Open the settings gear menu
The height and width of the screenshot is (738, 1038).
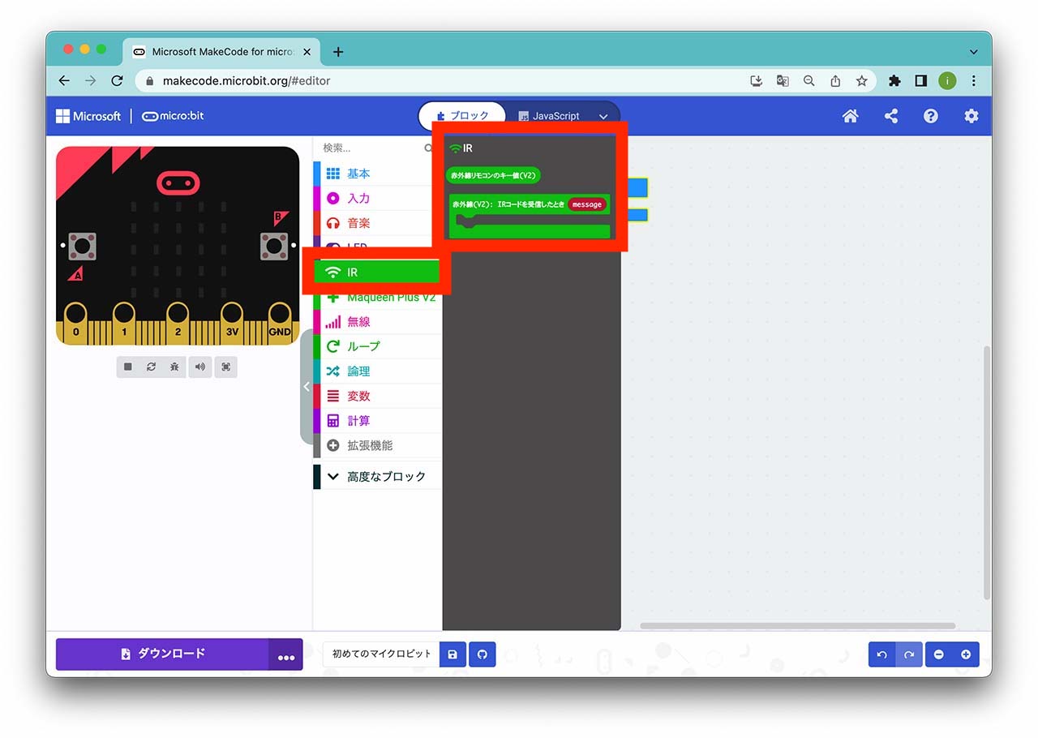[971, 116]
